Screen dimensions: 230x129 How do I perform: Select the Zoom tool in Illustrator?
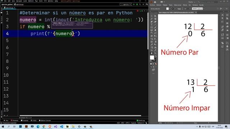coord(155,53)
